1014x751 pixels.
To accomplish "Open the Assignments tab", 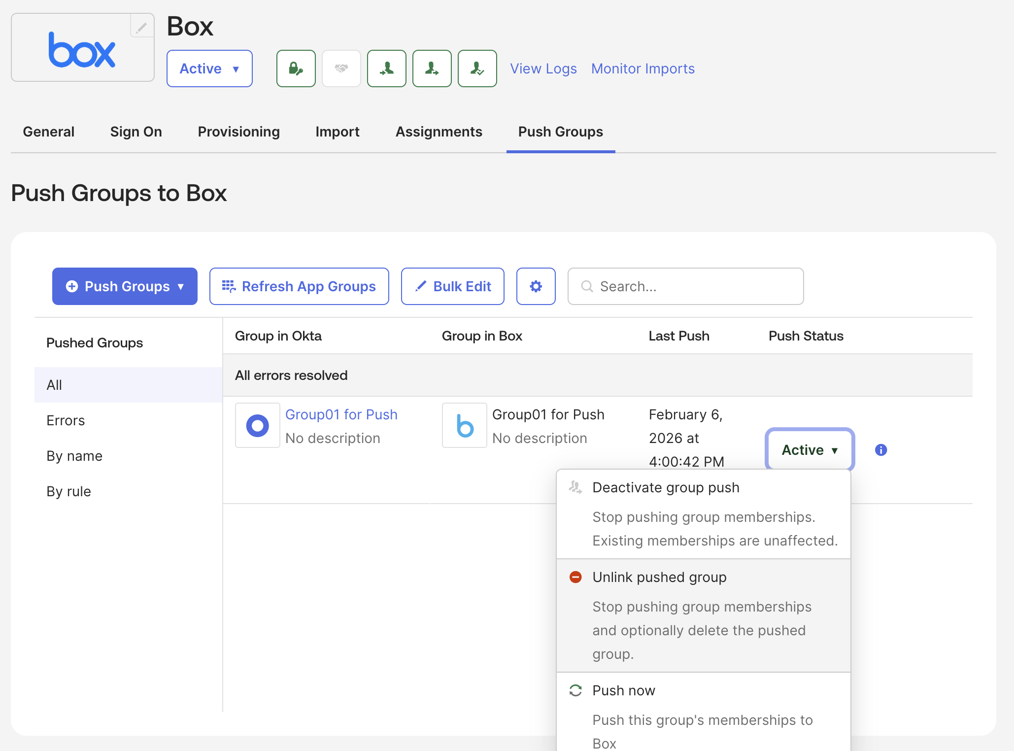I will [439, 132].
